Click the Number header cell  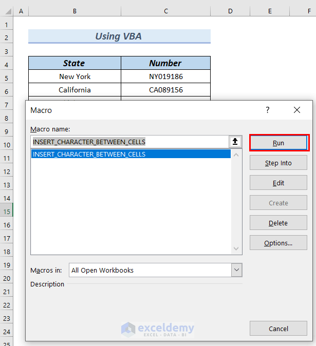tap(166, 63)
